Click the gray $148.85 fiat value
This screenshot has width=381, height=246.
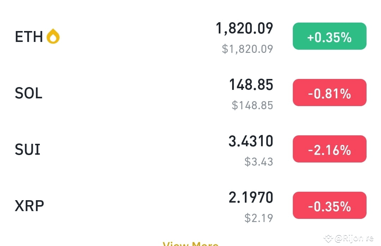(252, 105)
